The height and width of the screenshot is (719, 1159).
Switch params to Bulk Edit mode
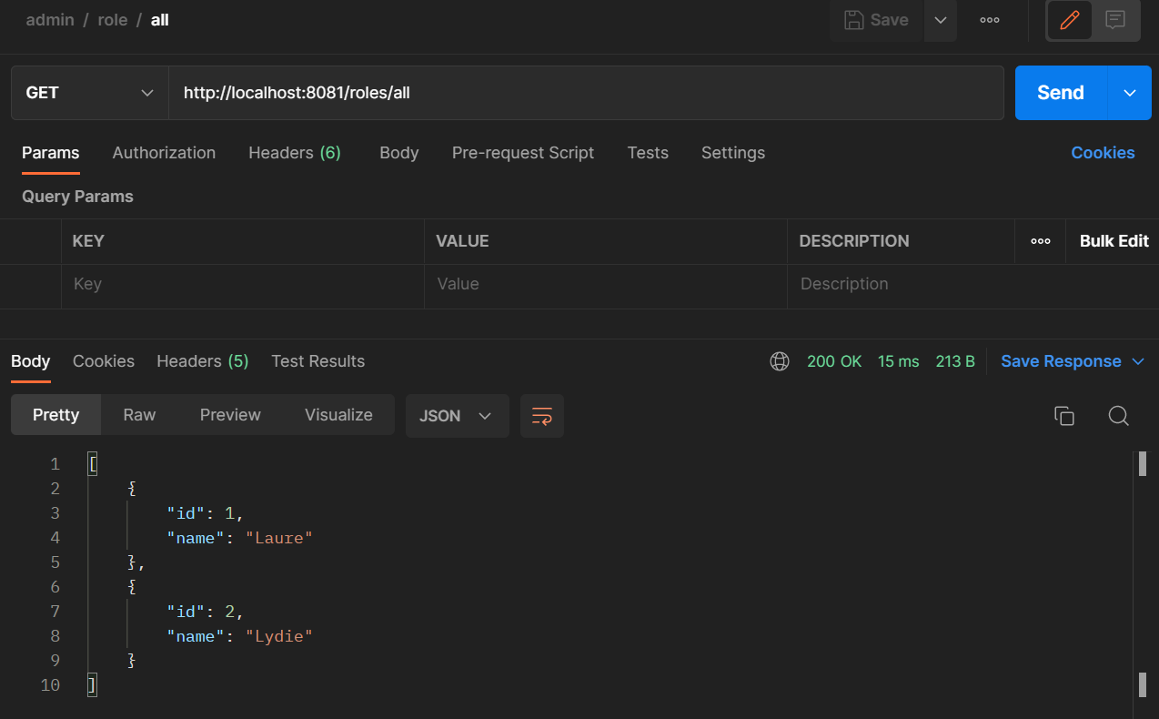pos(1114,241)
